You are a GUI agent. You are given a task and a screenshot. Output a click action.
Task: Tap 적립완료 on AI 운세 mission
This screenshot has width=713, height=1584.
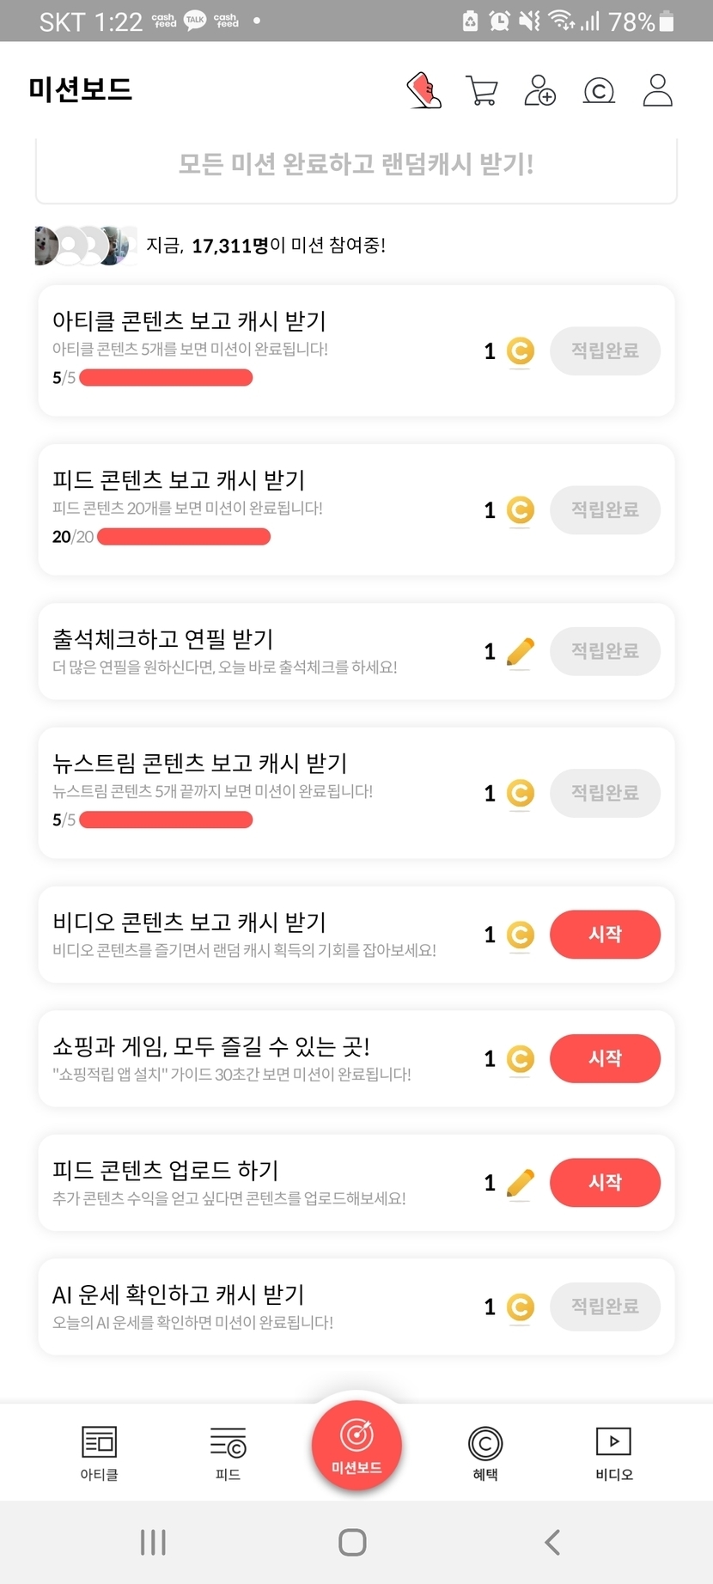605,1307
